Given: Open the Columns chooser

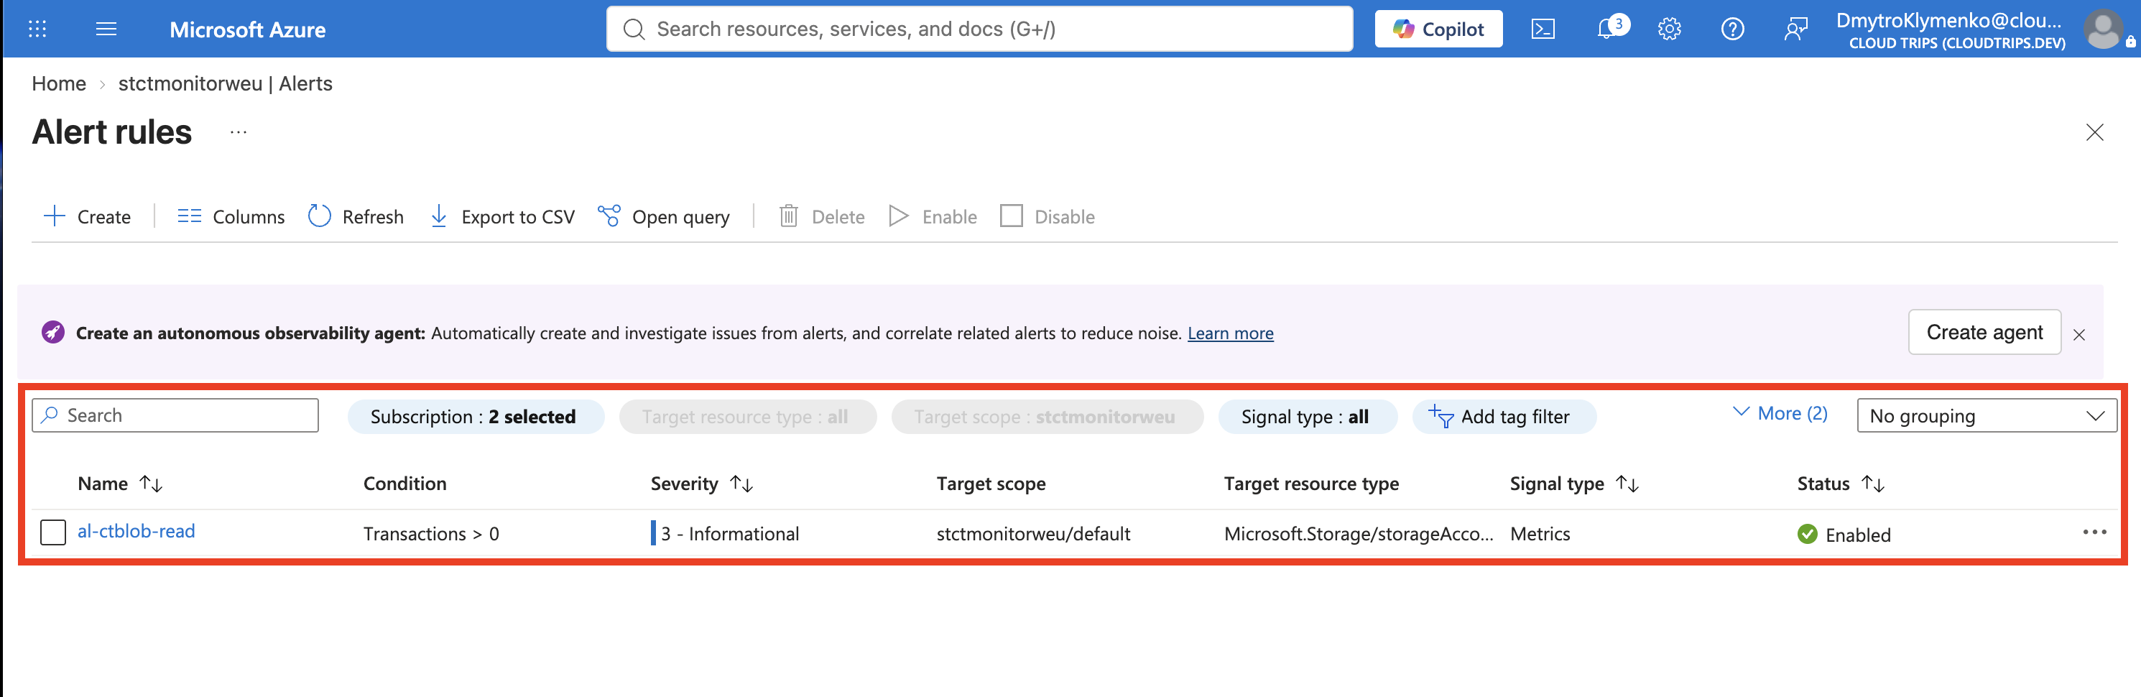Looking at the screenshot, I should point(230,216).
